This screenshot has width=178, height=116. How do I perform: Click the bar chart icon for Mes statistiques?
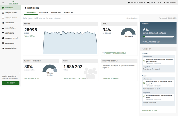tap(3, 28)
